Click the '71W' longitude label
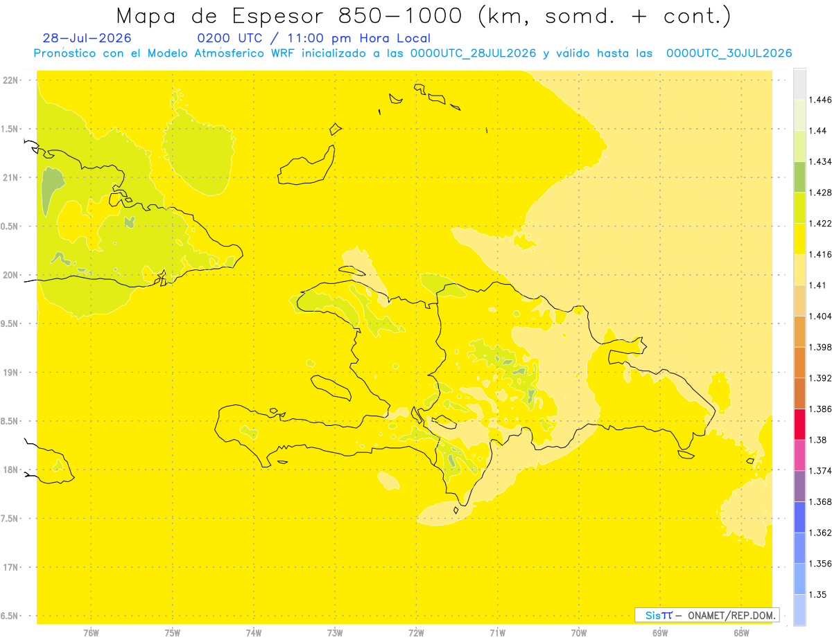The image size is (832, 642). [x=497, y=632]
